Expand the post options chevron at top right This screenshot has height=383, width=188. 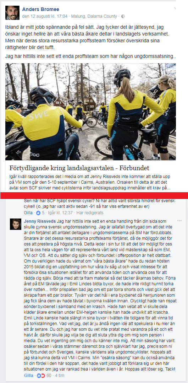tap(175, 9)
